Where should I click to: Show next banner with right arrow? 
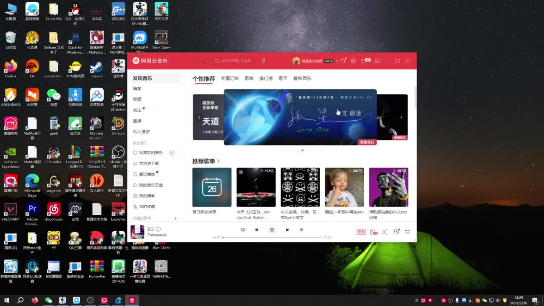coord(401,117)
